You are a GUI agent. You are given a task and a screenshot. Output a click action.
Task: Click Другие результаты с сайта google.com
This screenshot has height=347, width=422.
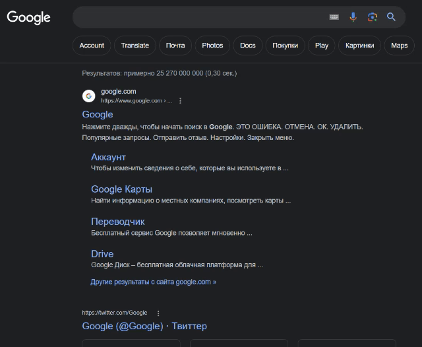pos(154,282)
